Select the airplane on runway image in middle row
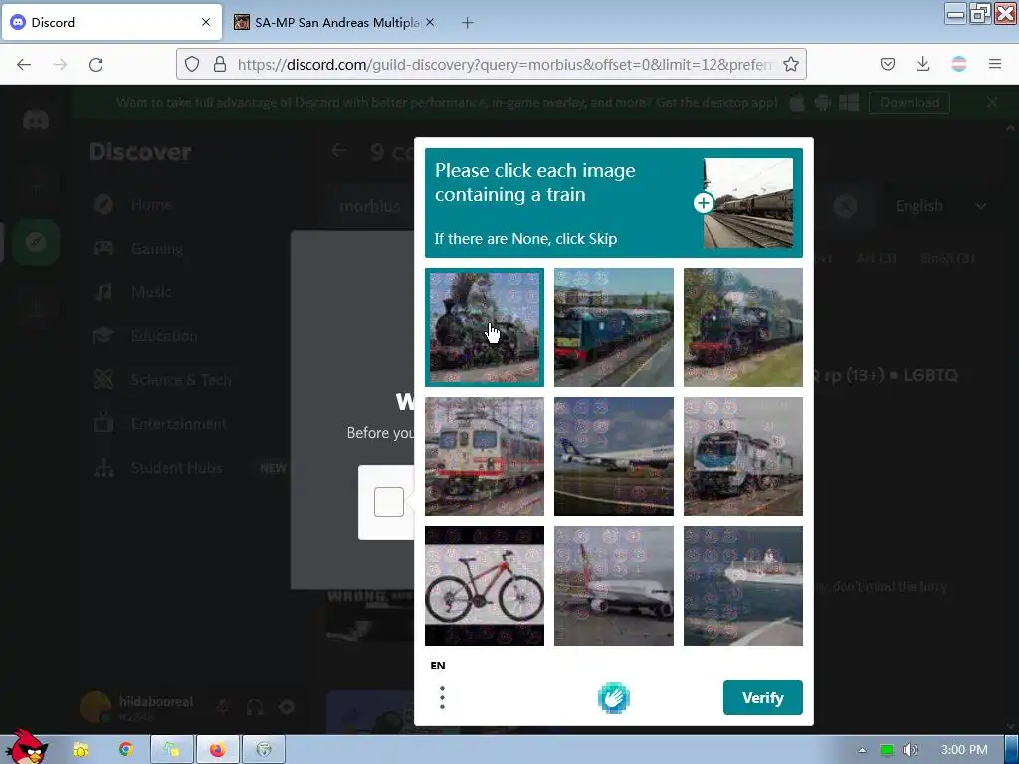Image resolution: width=1019 pixels, height=764 pixels. (613, 456)
